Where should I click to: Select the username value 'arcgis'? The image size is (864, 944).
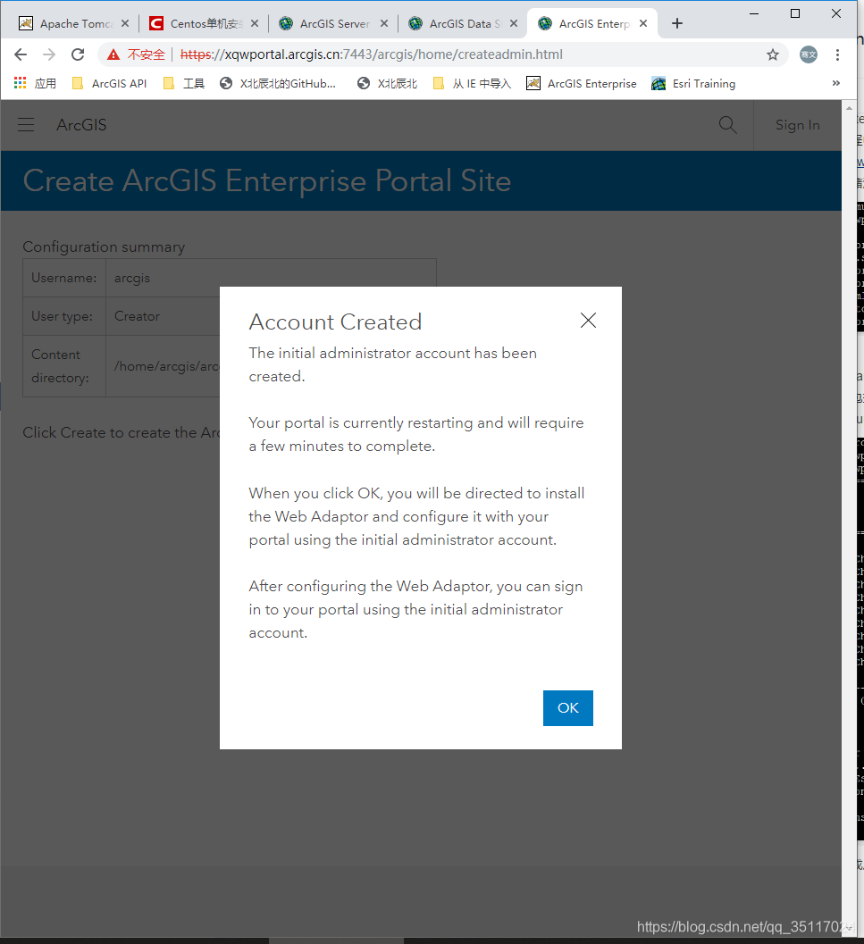[x=132, y=278]
